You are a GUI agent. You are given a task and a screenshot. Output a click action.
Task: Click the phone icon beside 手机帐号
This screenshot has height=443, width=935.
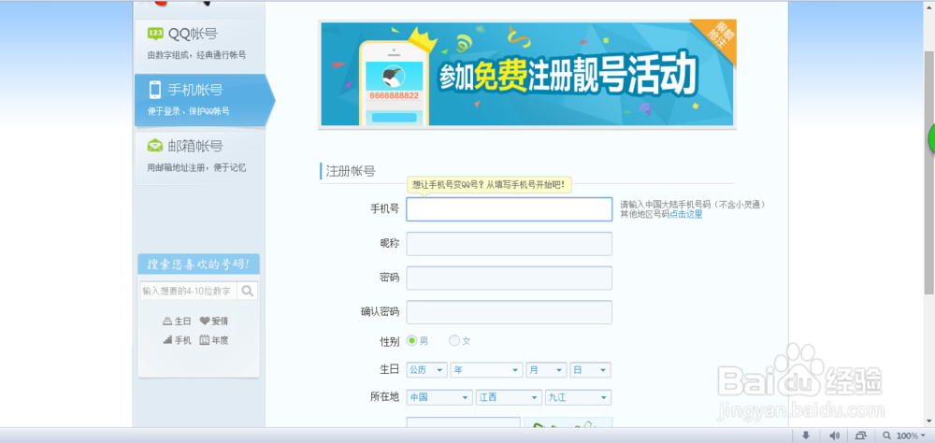[x=155, y=90]
